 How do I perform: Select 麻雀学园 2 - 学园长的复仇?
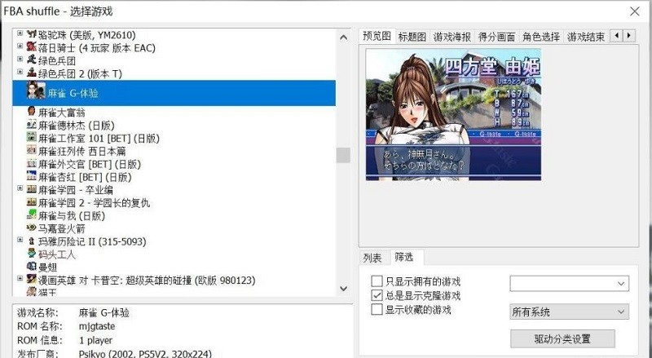tap(94, 203)
